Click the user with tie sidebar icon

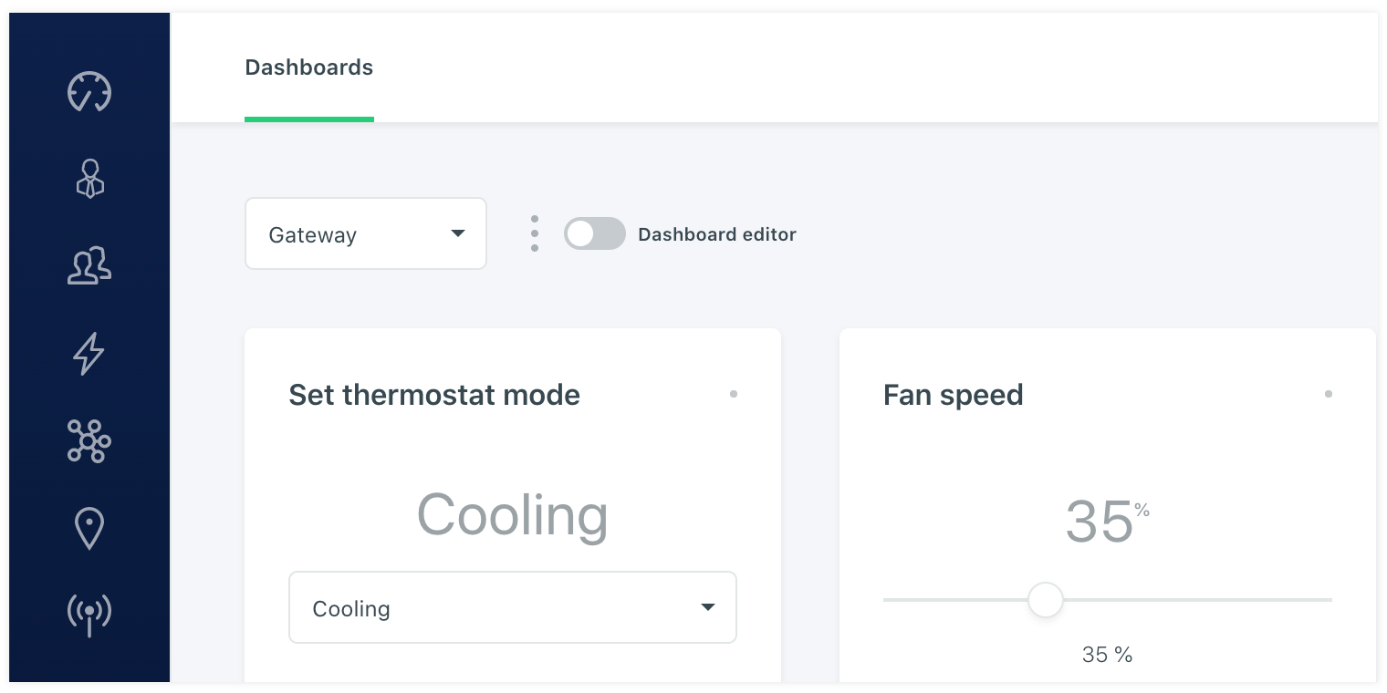(x=89, y=179)
